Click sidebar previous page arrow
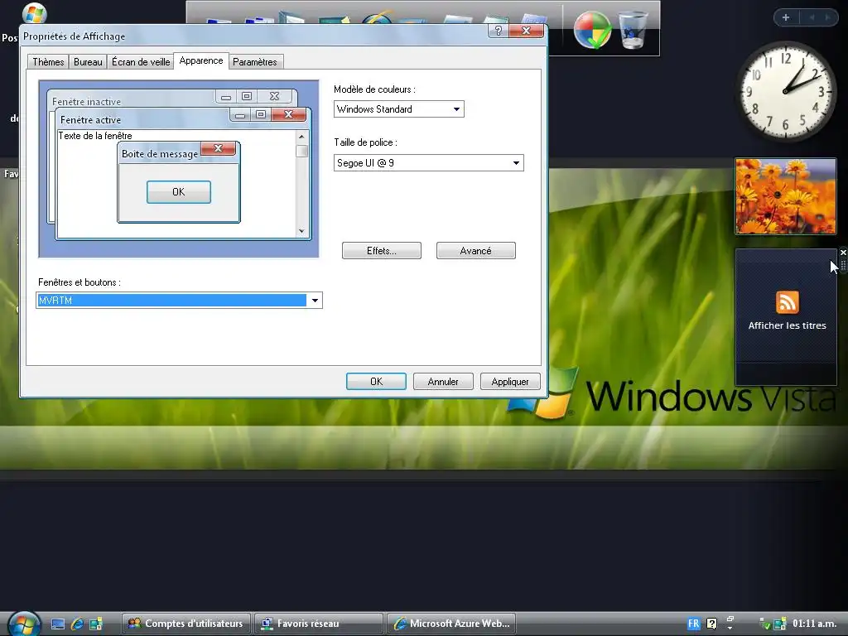The width and height of the screenshot is (848, 636). tap(812, 17)
